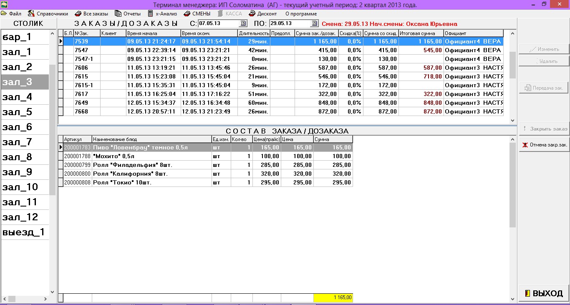The height and width of the screenshot is (305, 570).
Task: Click the orders list scroll down arrow
Action: 513,121
